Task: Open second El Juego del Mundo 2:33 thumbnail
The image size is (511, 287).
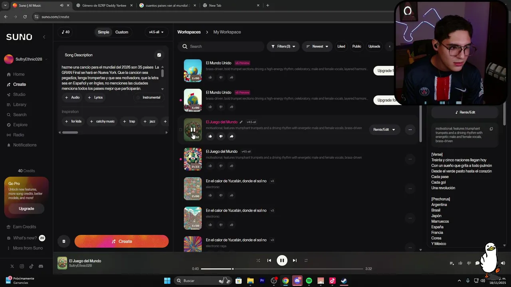Action: coord(193,159)
